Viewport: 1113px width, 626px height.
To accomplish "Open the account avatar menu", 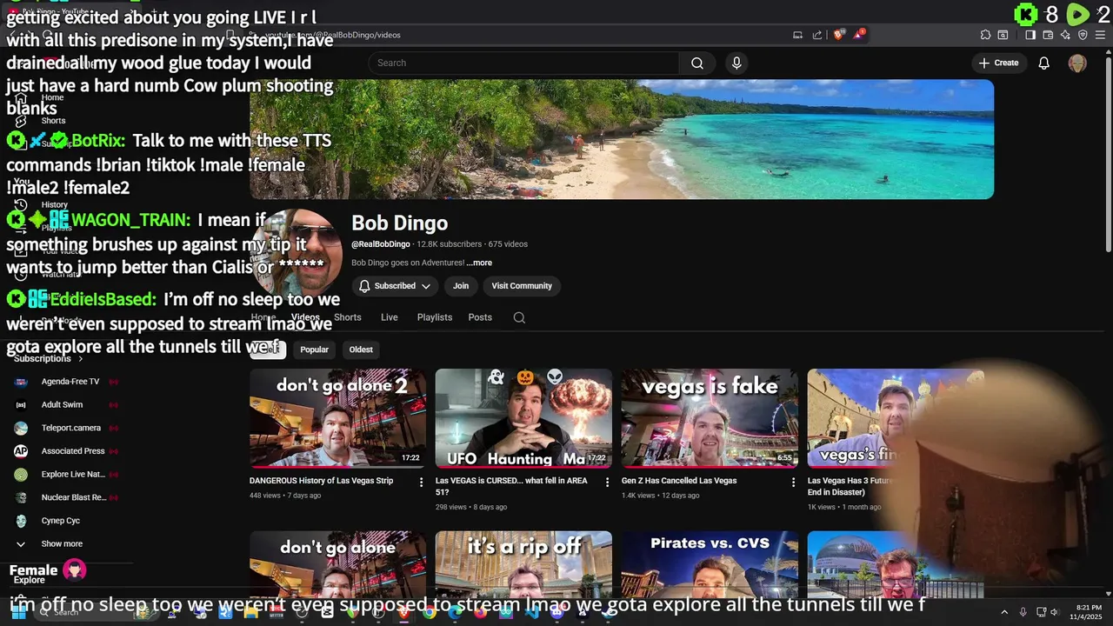I will (1077, 63).
